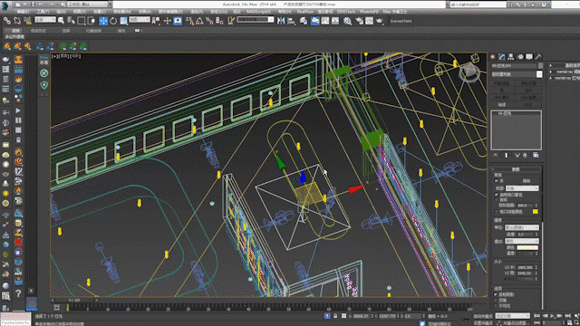Open the Curve Editor
Viewport: 580px width, 326px height.
(325, 21)
